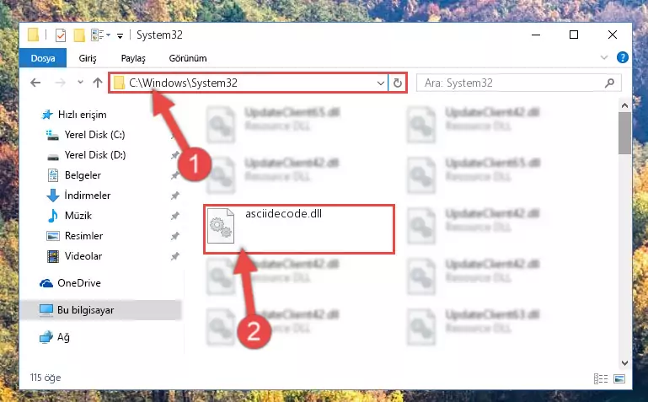Click the New Folder icon in the title bar

pyautogui.click(x=79, y=35)
